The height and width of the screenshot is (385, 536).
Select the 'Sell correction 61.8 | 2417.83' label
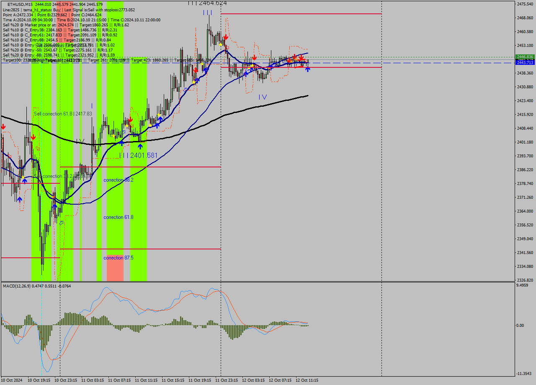63,113
